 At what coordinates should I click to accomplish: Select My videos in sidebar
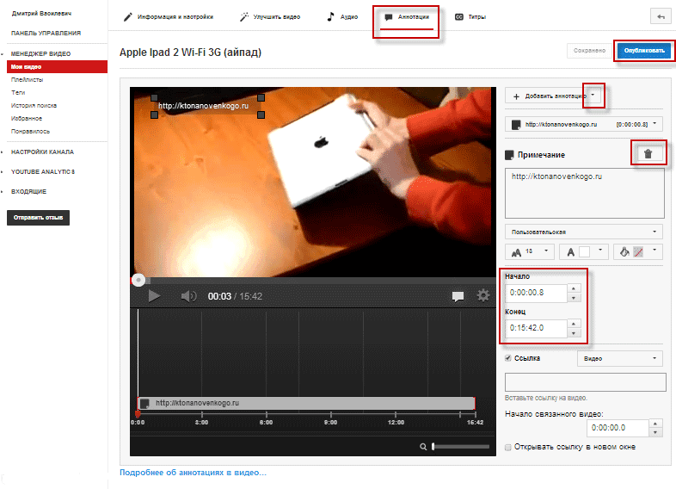tap(57, 66)
